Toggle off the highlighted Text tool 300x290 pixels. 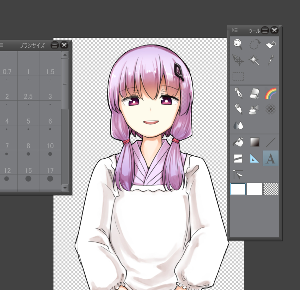270,159
